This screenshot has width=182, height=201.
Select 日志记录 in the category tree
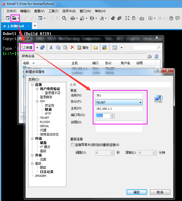(x=47, y=172)
